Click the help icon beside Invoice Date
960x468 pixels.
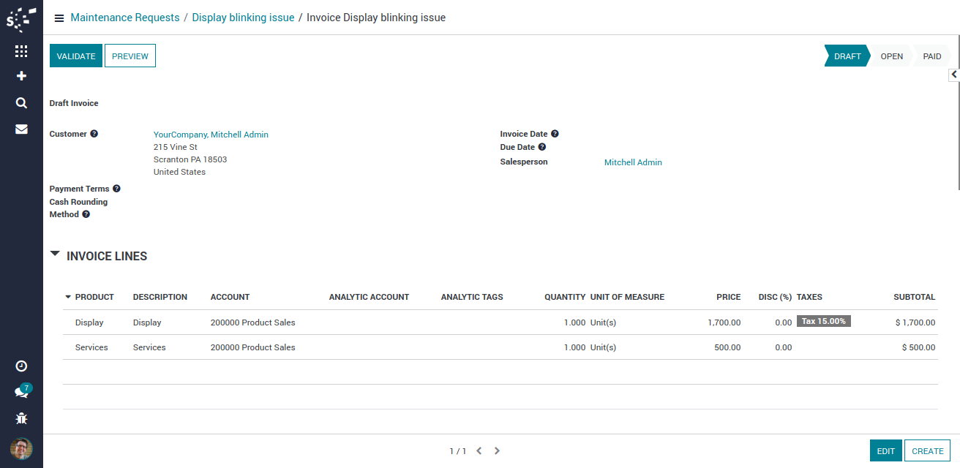pyautogui.click(x=555, y=134)
